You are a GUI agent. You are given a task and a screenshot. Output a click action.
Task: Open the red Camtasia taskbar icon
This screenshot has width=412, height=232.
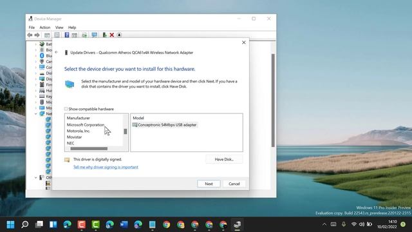82,224
